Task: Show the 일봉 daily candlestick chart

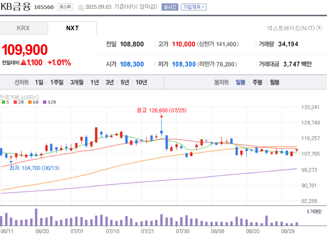Action: point(240,82)
